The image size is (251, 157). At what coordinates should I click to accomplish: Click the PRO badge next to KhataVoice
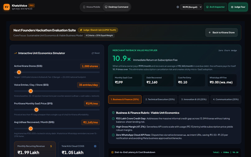[x=31, y=5]
